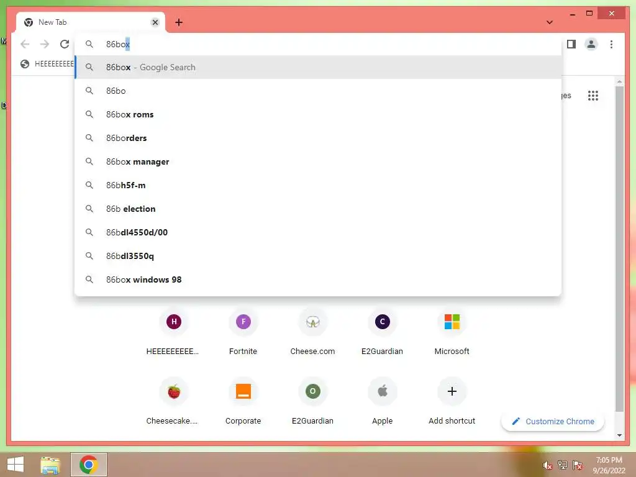This screenshot has height=477, width=636.
Task: Open the E2Guardian shortcut with C icon
Action: [382, 332]
